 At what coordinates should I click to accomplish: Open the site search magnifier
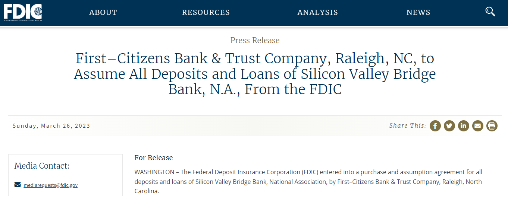[490, 12]
